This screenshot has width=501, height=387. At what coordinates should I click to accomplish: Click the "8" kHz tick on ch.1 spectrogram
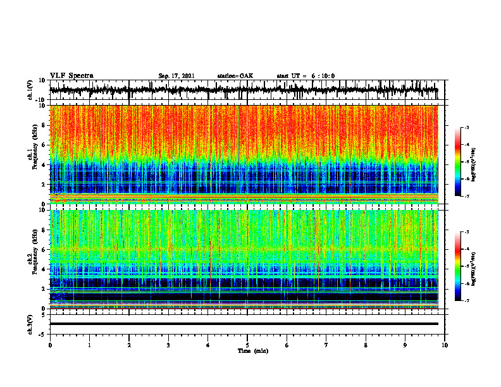point(44,125)
